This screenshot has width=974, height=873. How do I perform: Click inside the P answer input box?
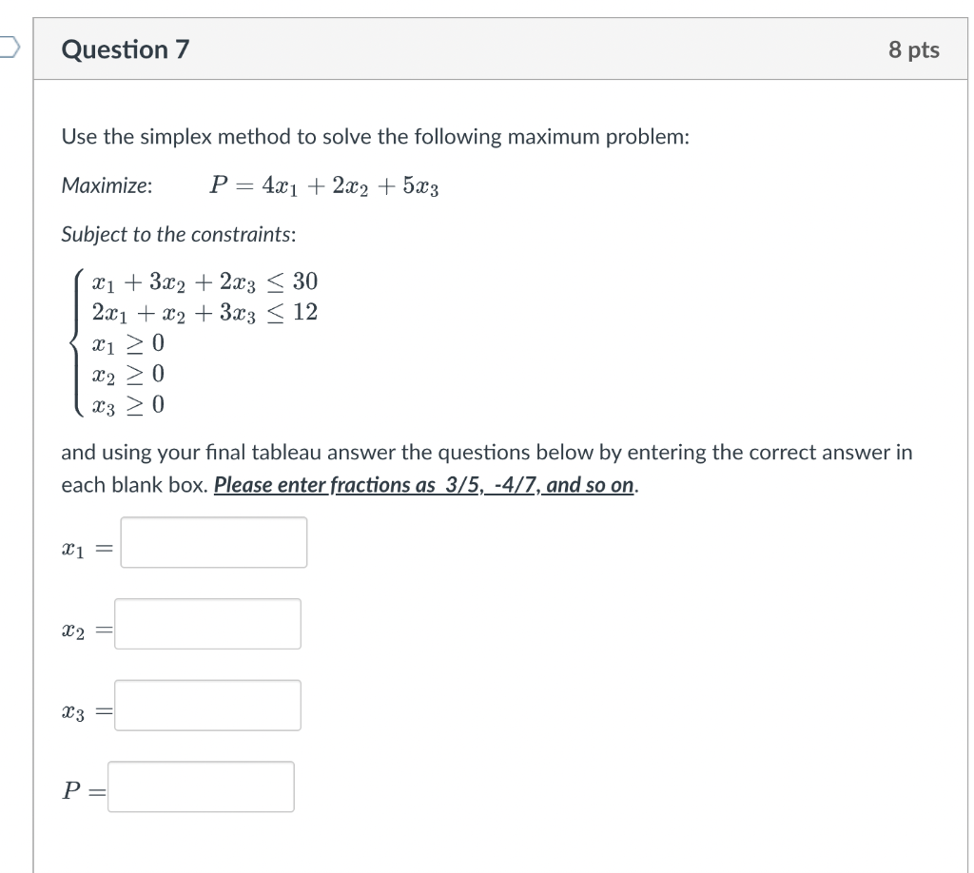200,786
